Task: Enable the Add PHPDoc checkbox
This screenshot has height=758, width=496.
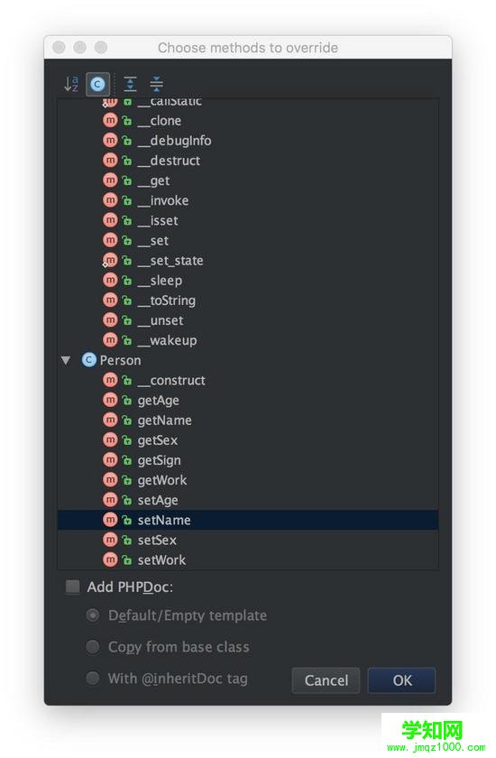Action: (72, 587)
